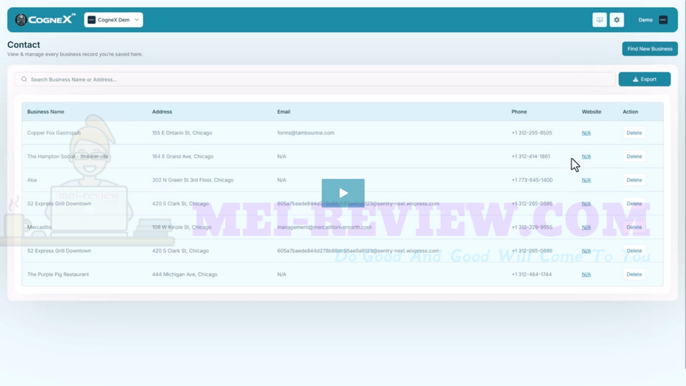Click the Copper Fox Gastropub business name
The image size is (686, 386).
click(x=54, y=133)
